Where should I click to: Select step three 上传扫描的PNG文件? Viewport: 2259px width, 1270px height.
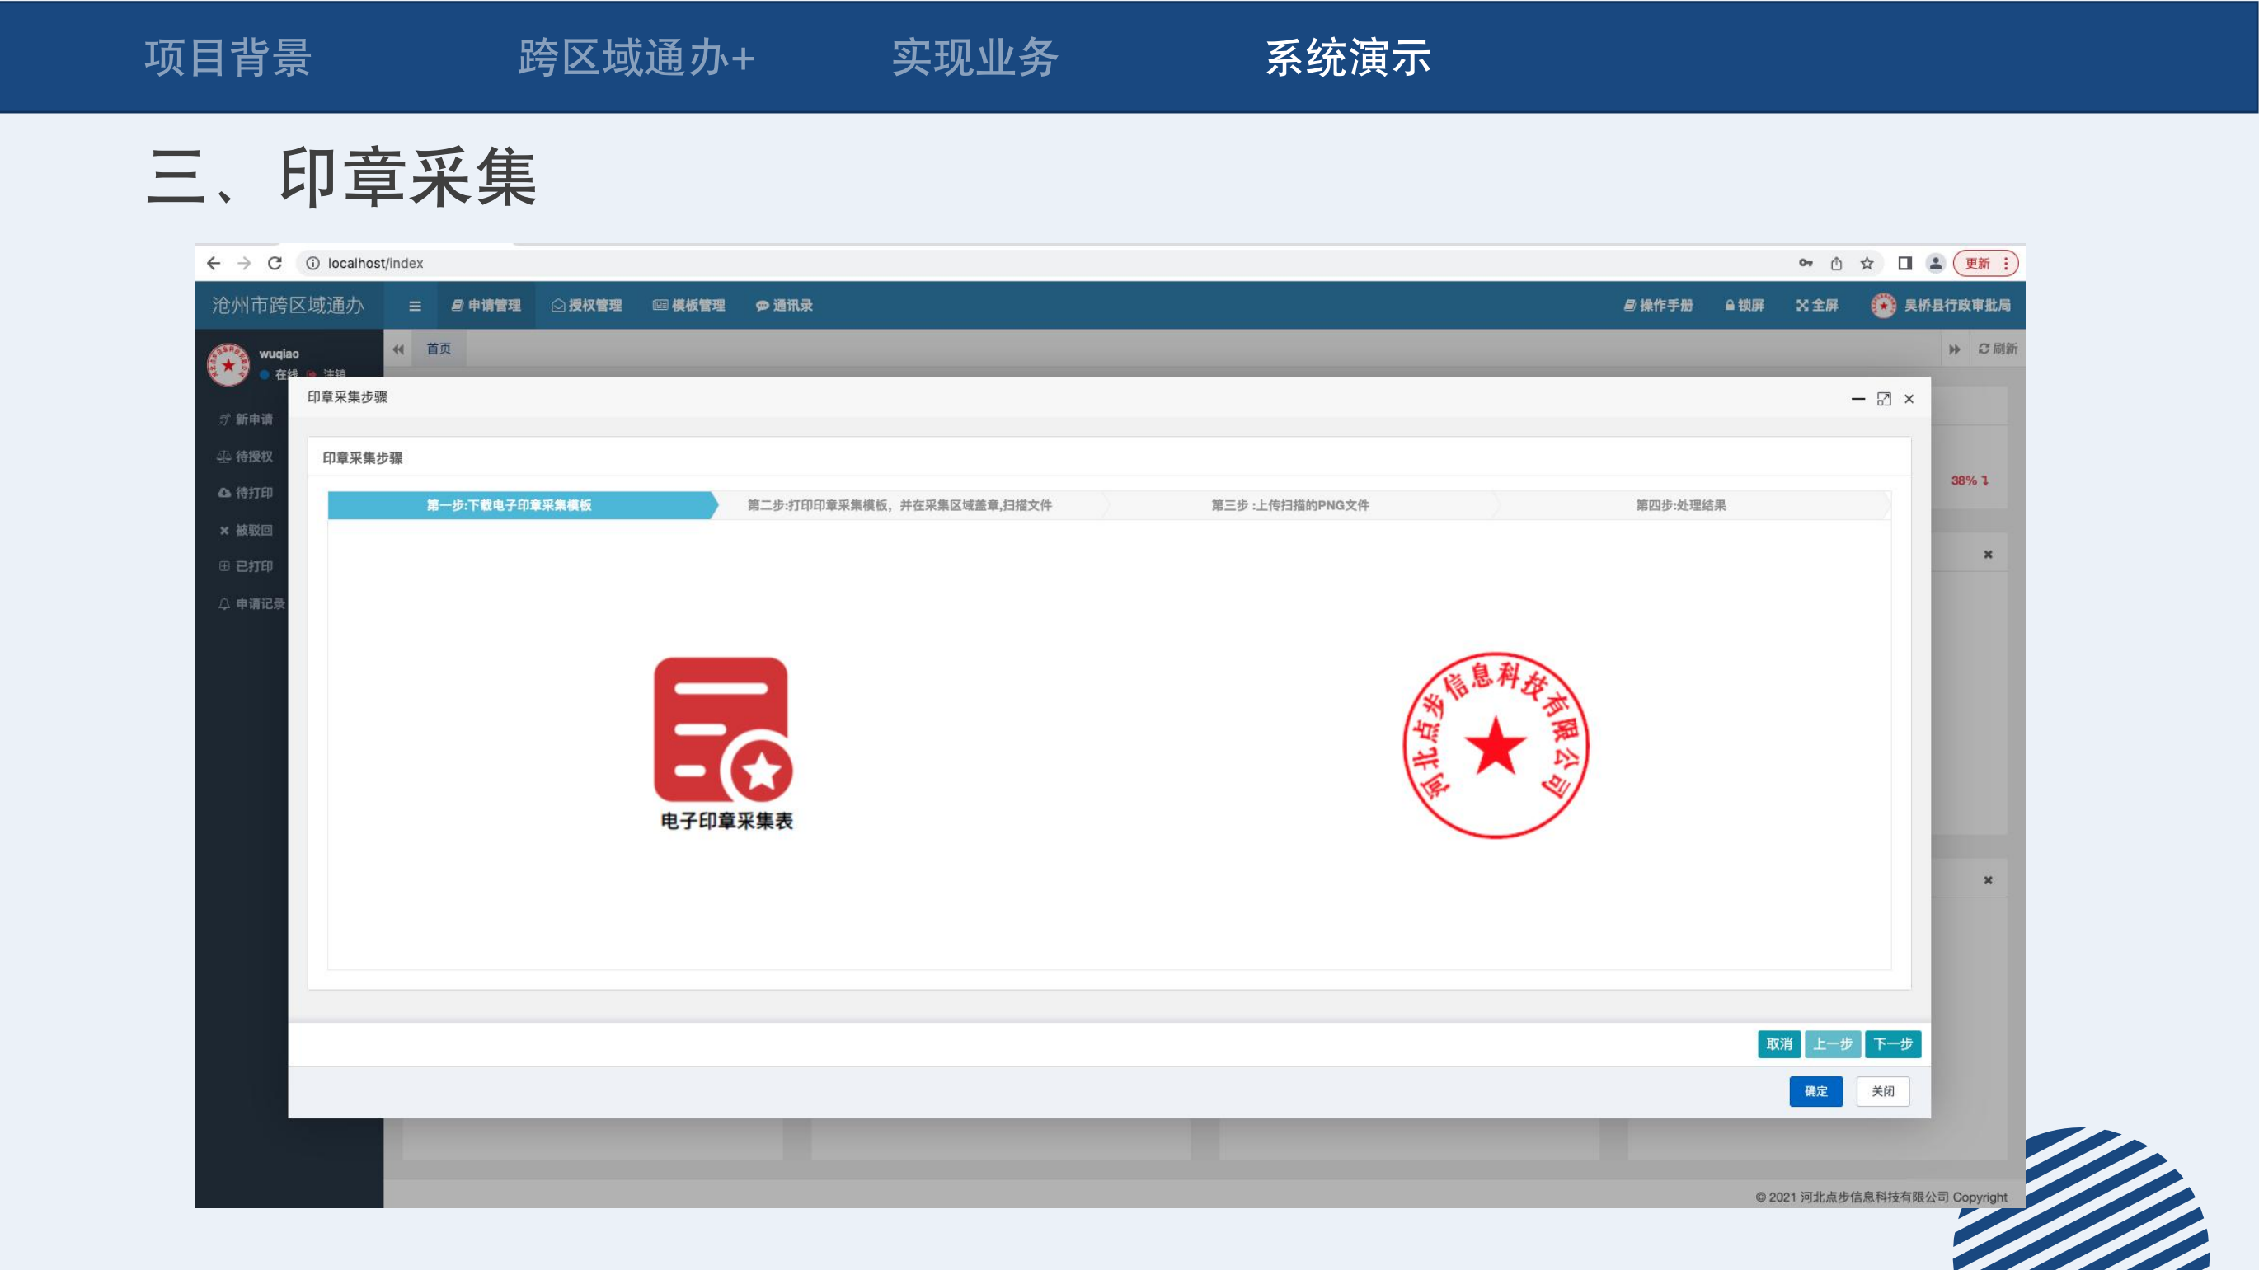tap(1289, 505)
